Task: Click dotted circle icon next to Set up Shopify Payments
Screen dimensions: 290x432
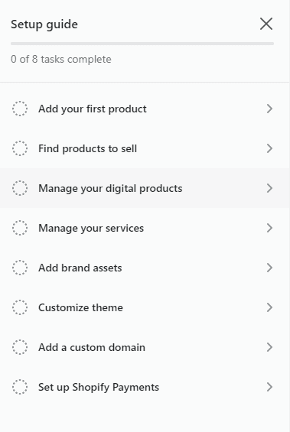Action: pyautogui.click(x=20, y=387)
